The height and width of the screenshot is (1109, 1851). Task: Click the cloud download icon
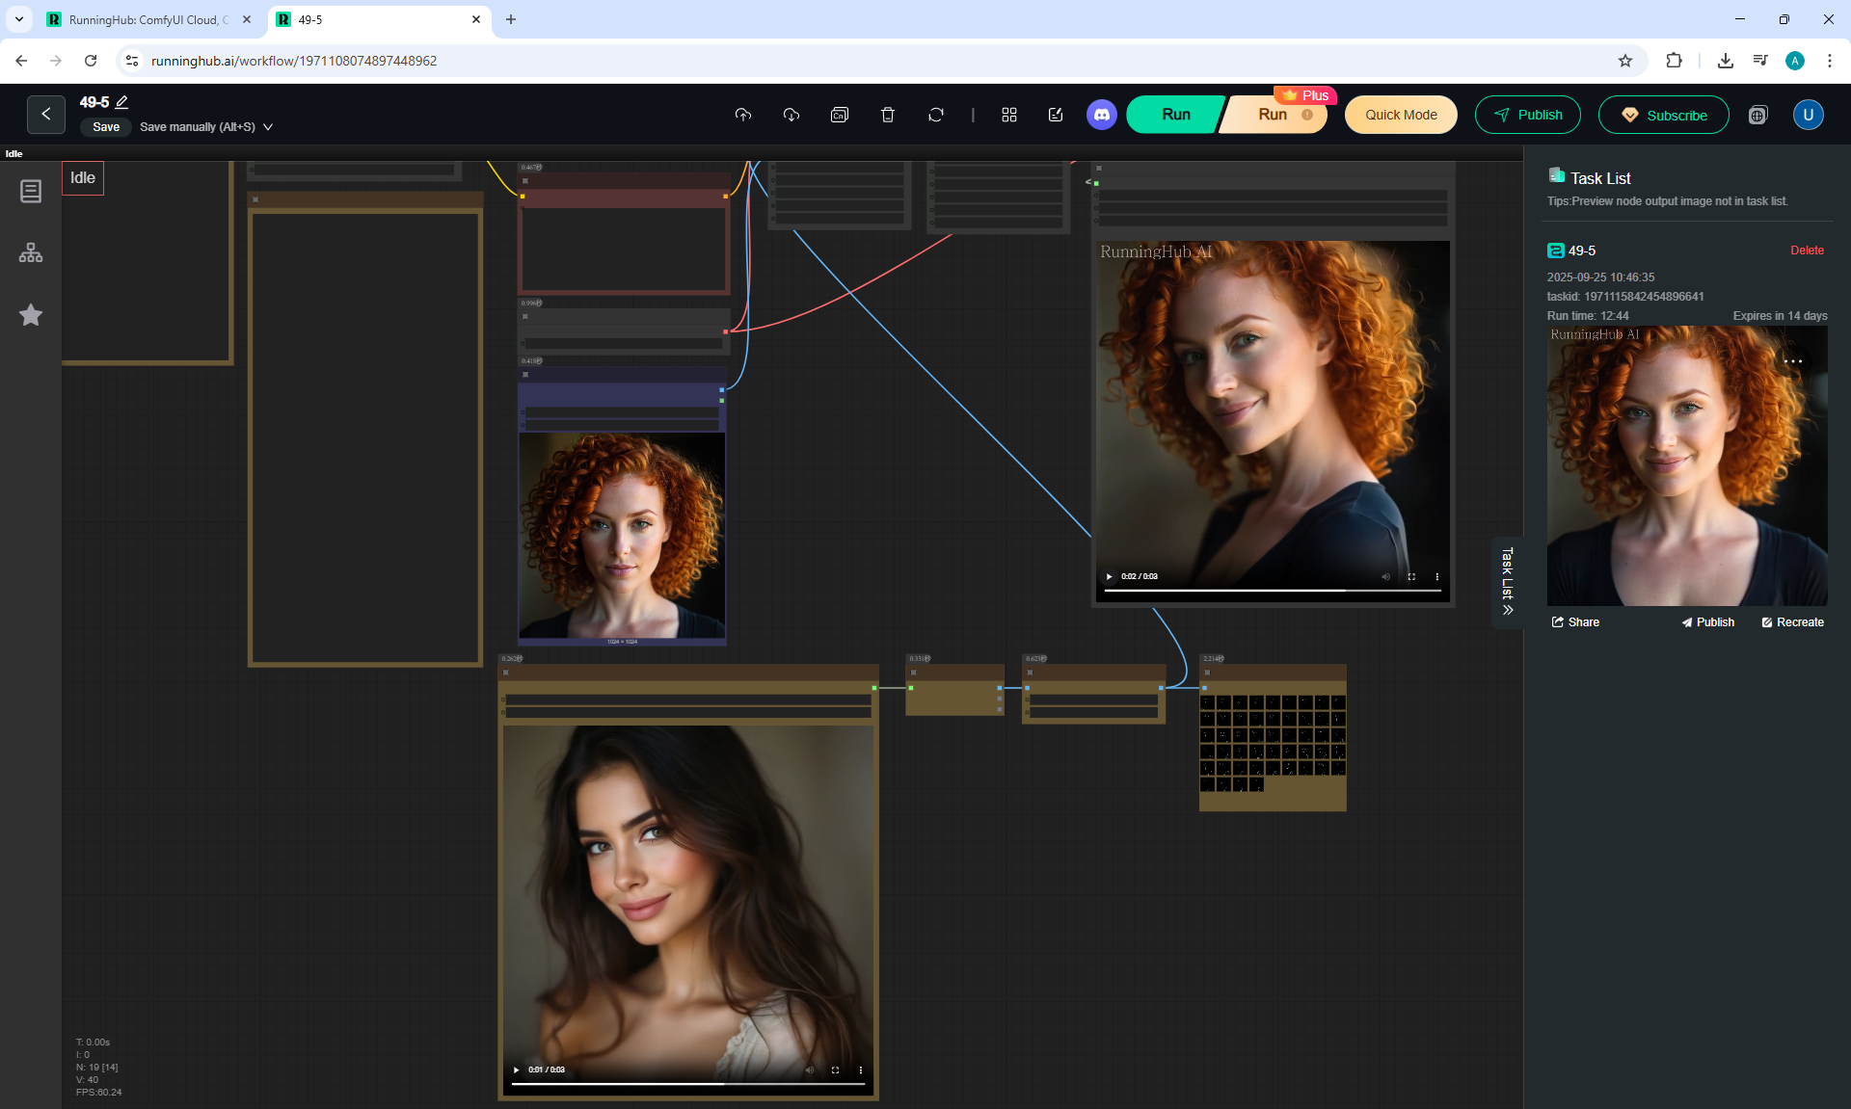point(791,115)
